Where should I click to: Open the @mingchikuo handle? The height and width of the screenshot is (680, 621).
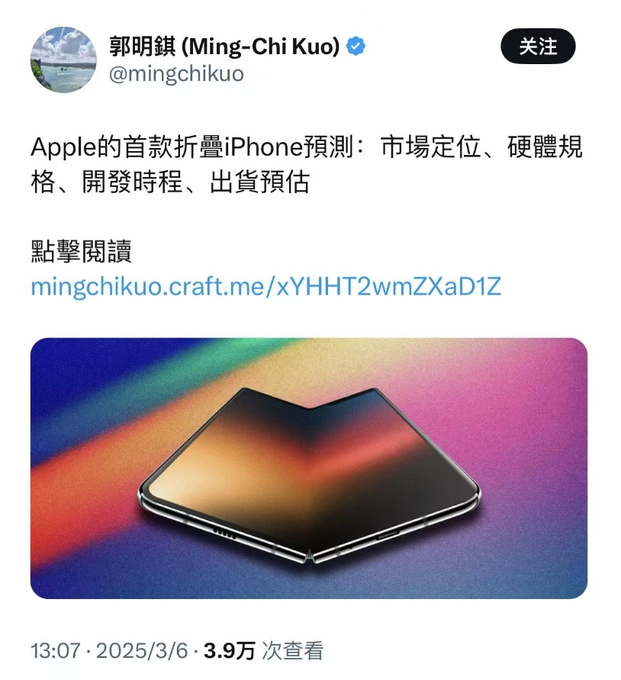(x=176, y=74)
